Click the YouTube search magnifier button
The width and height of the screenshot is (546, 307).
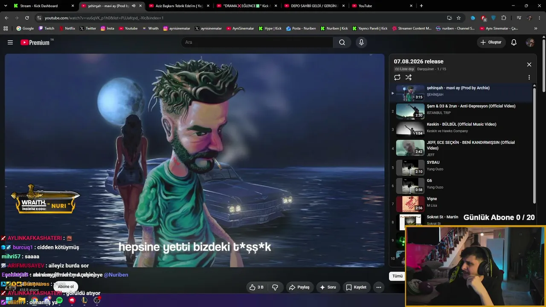click(x=342, y=42)
